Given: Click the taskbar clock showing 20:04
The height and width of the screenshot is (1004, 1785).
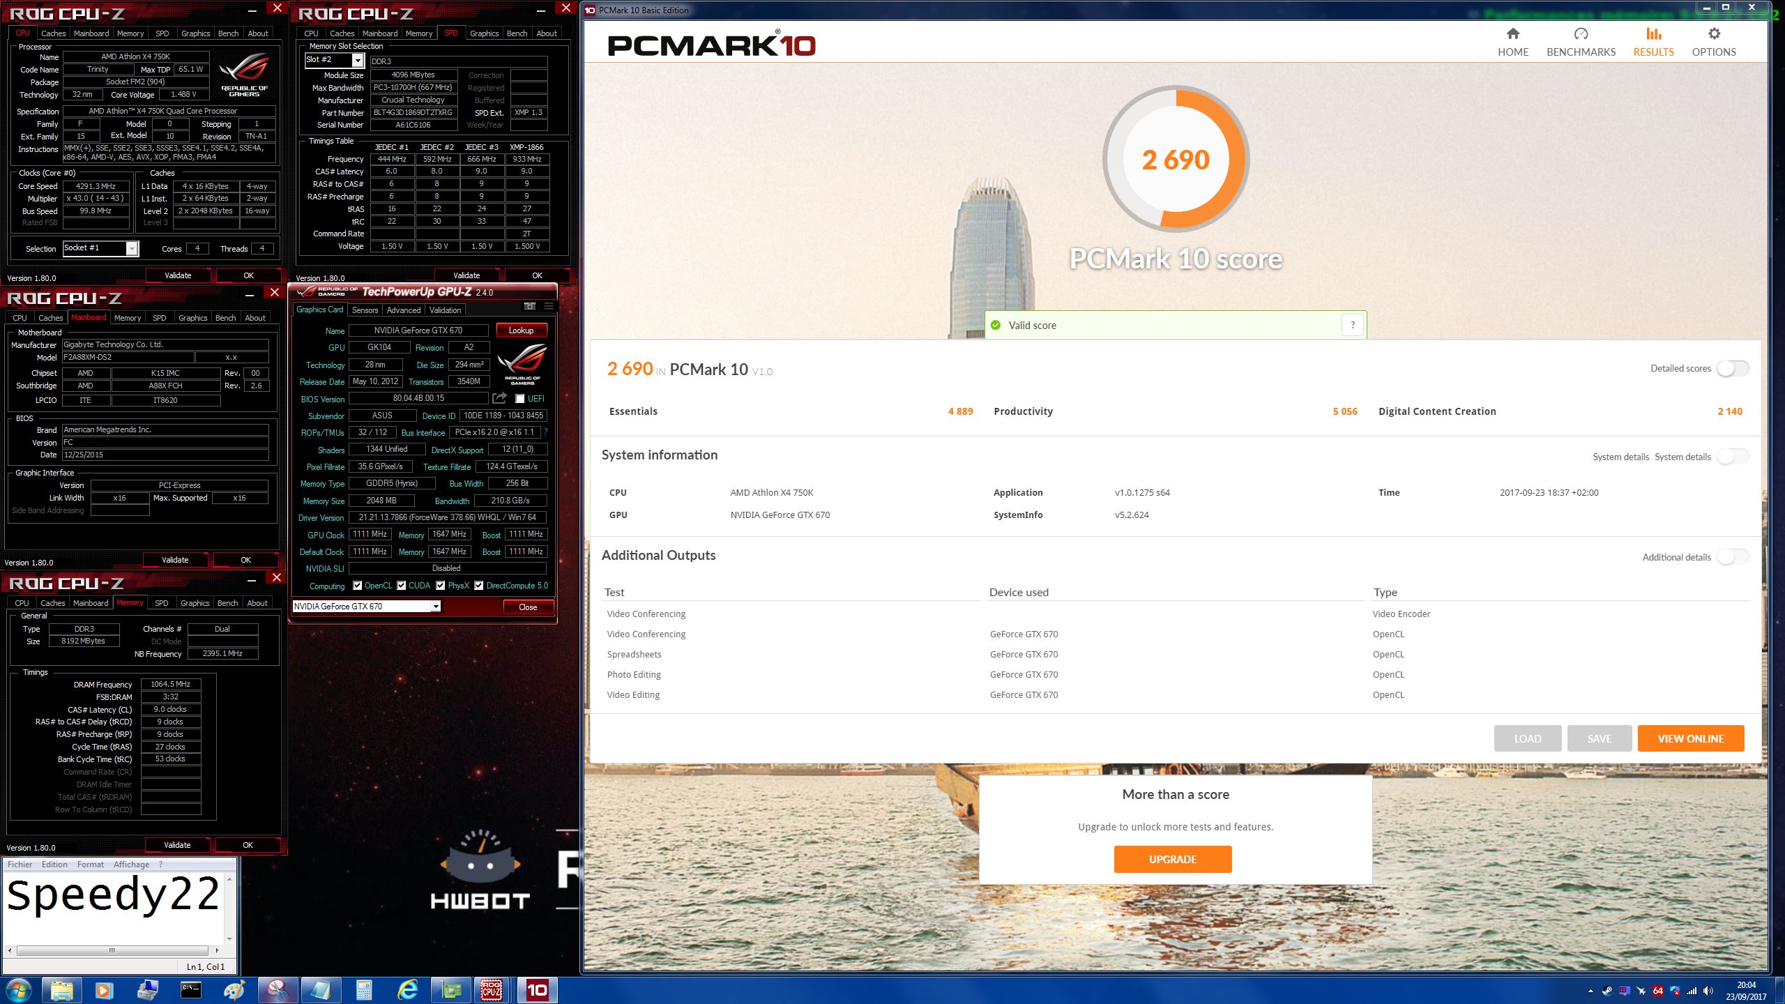Looking at the screenshot, I should coord(1746,991).
